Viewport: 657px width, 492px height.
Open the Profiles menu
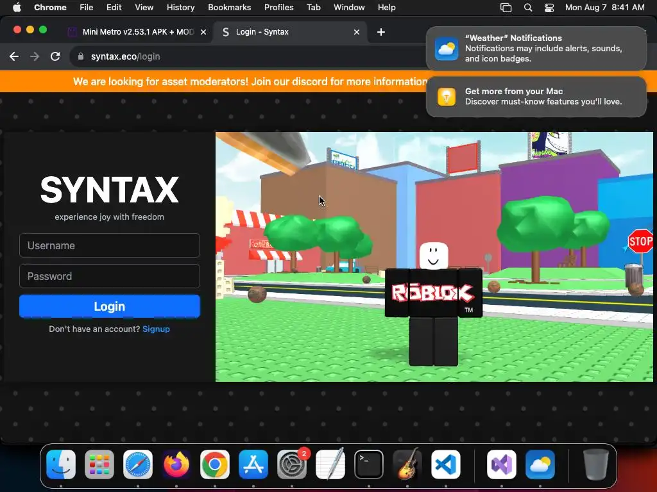pos(278,7)
